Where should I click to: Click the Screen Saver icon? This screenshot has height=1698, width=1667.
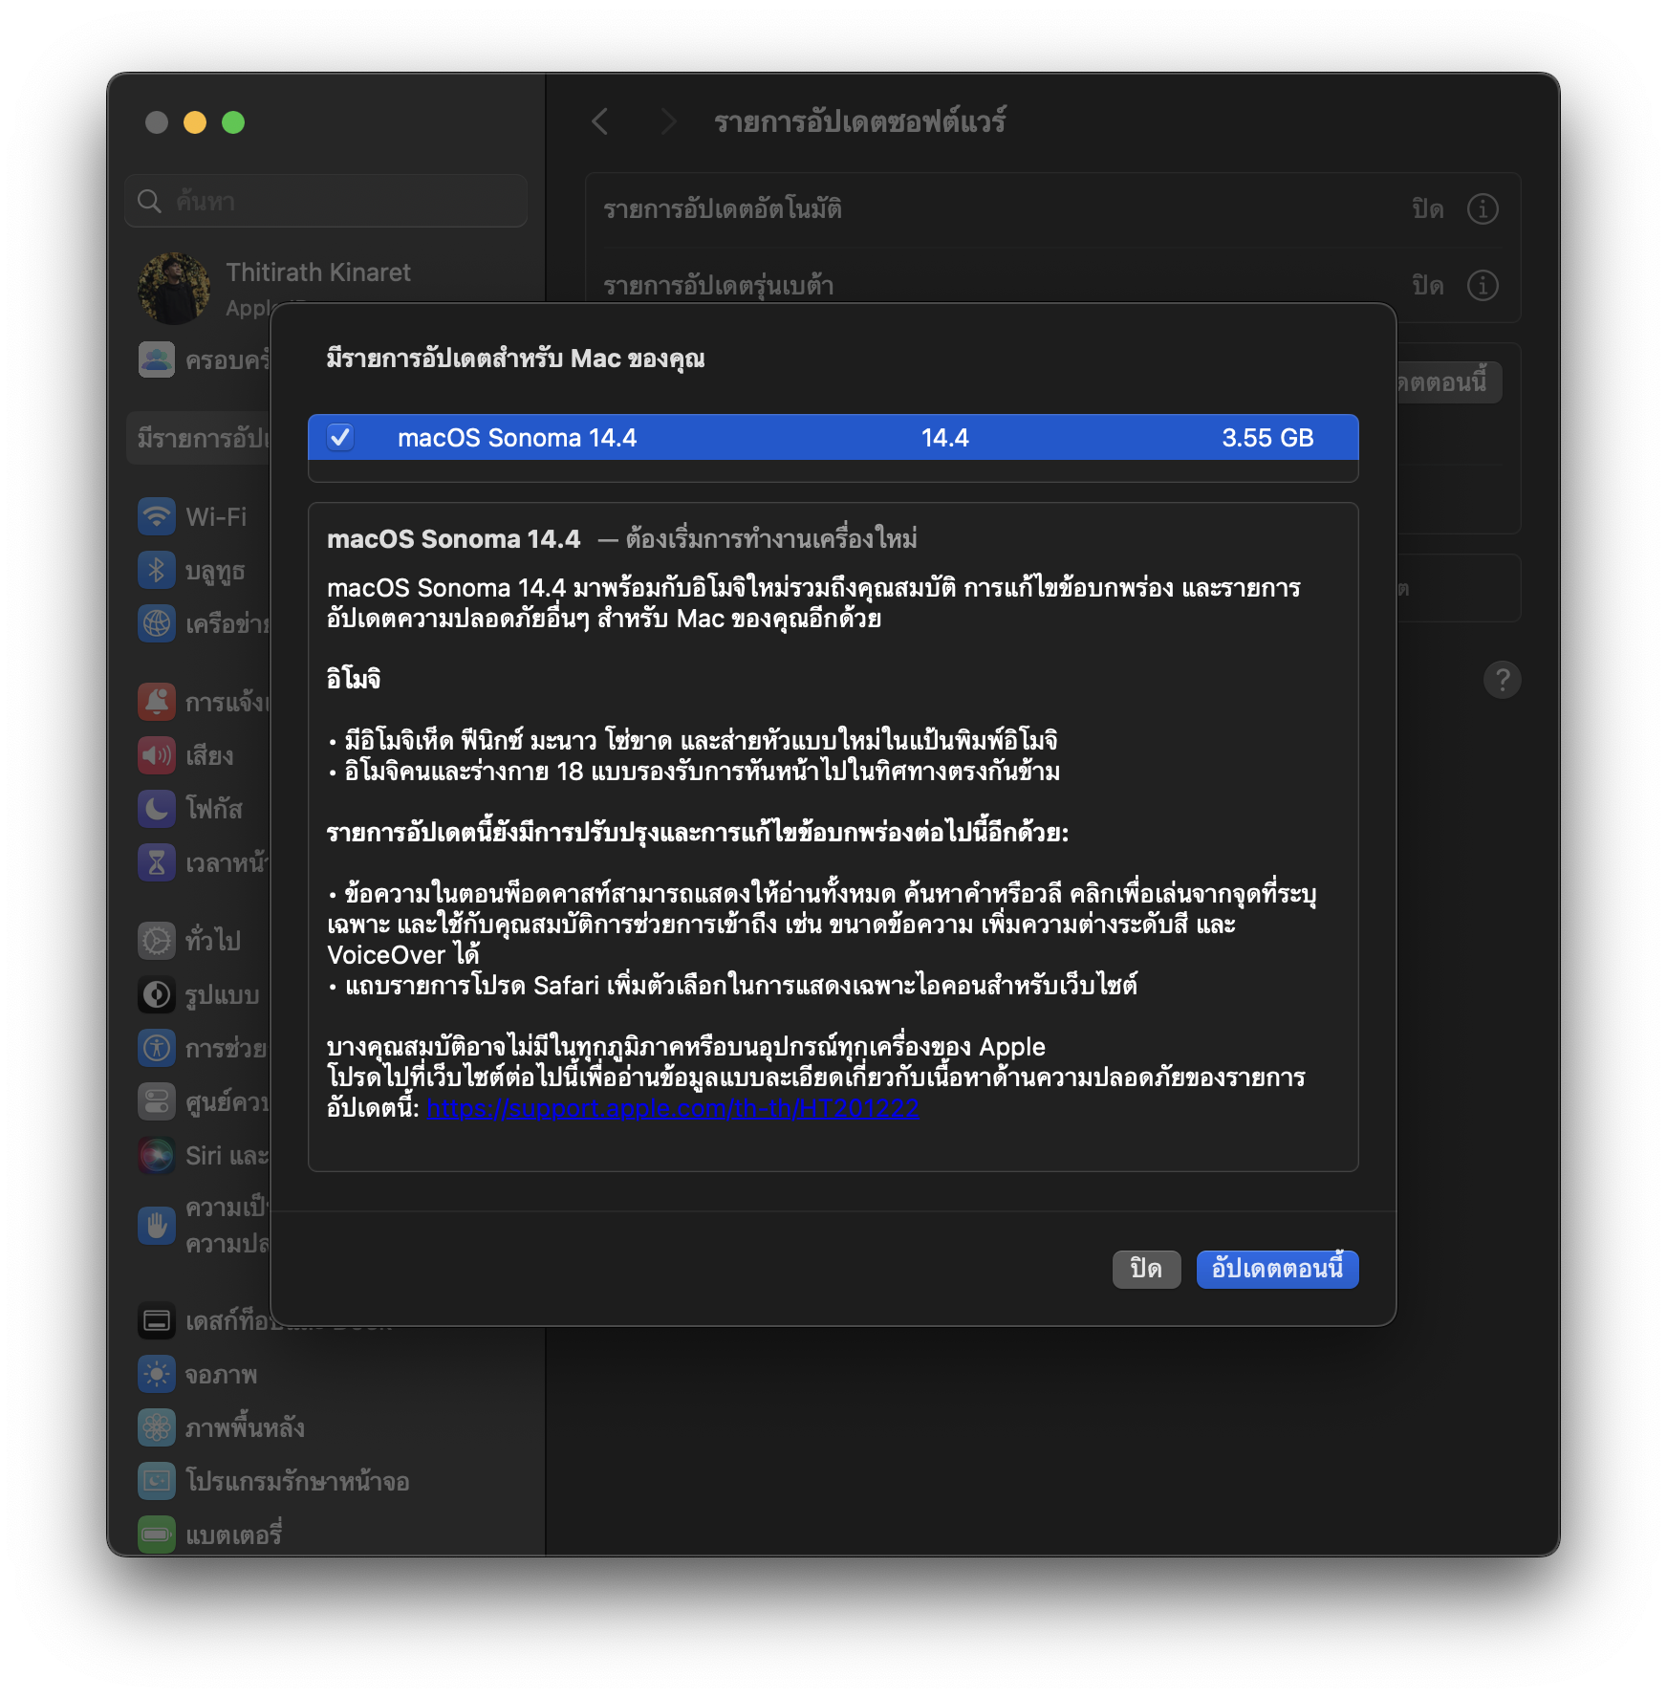[157, 1481]
